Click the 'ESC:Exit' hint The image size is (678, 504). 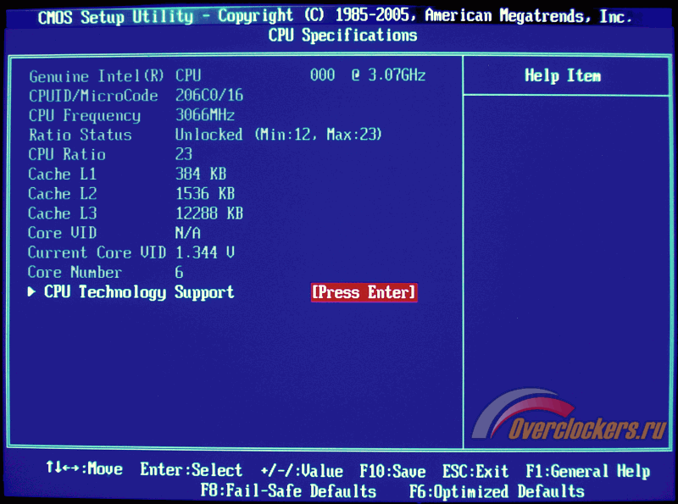[475, 471]
